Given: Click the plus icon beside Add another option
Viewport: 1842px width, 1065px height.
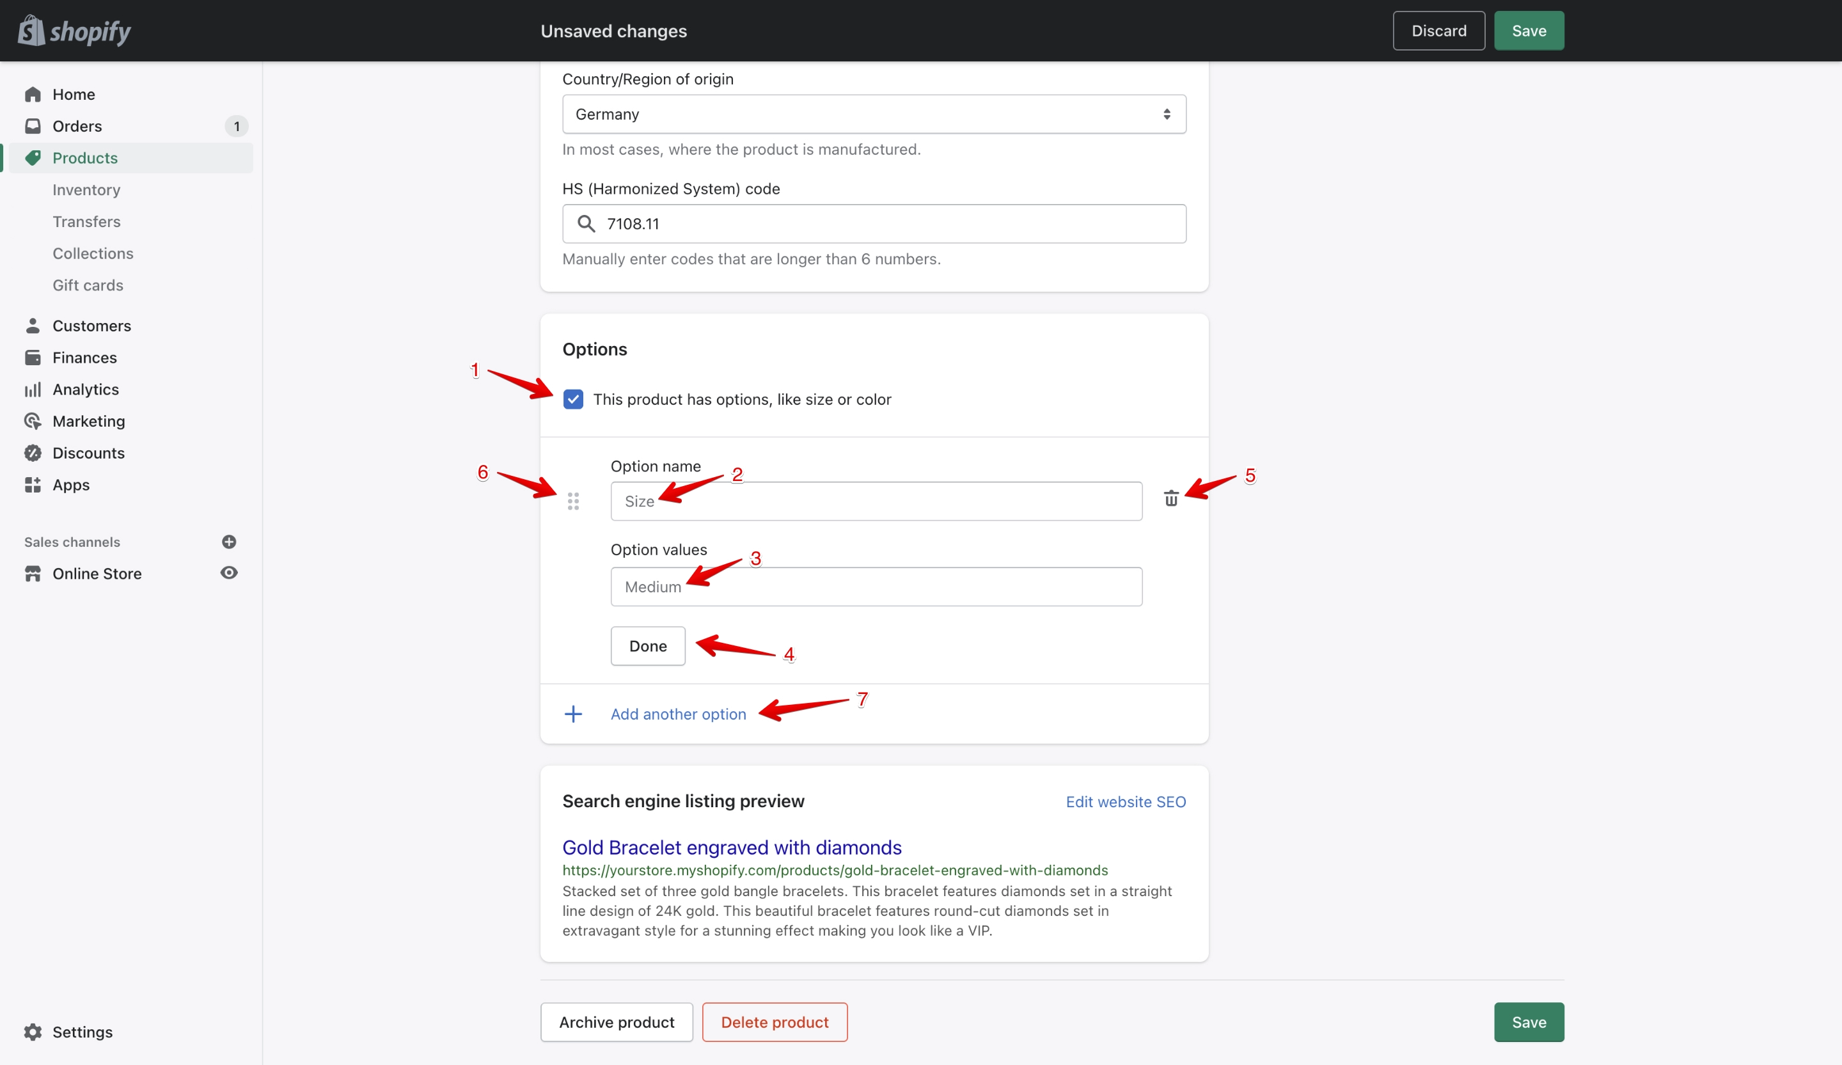Looking at the screenshot, I should coord(574,714).
